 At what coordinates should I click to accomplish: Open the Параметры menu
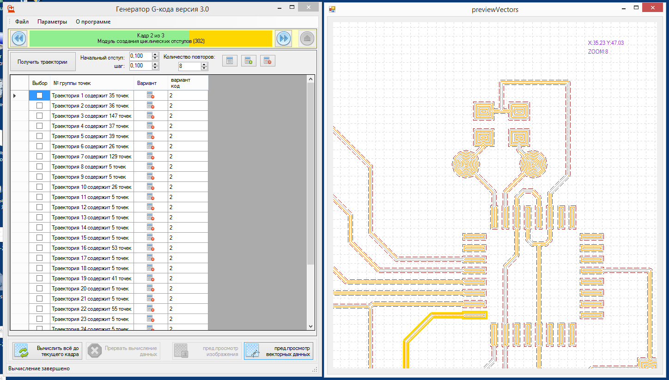point(52,22)
